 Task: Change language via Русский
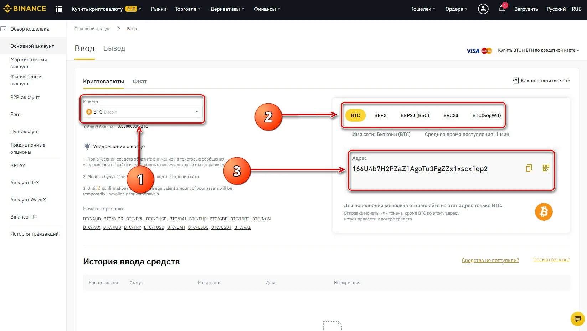click(556, 9)
